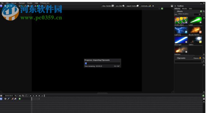The image size is (206, 113).
Task: Click the Effect duration value field
Action: (x=198, y=14)
